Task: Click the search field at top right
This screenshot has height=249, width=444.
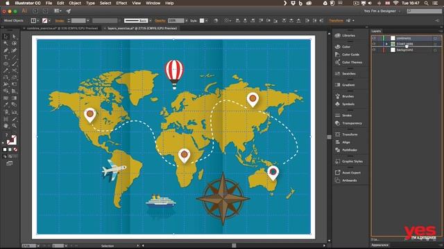Action: pos(424,11)
